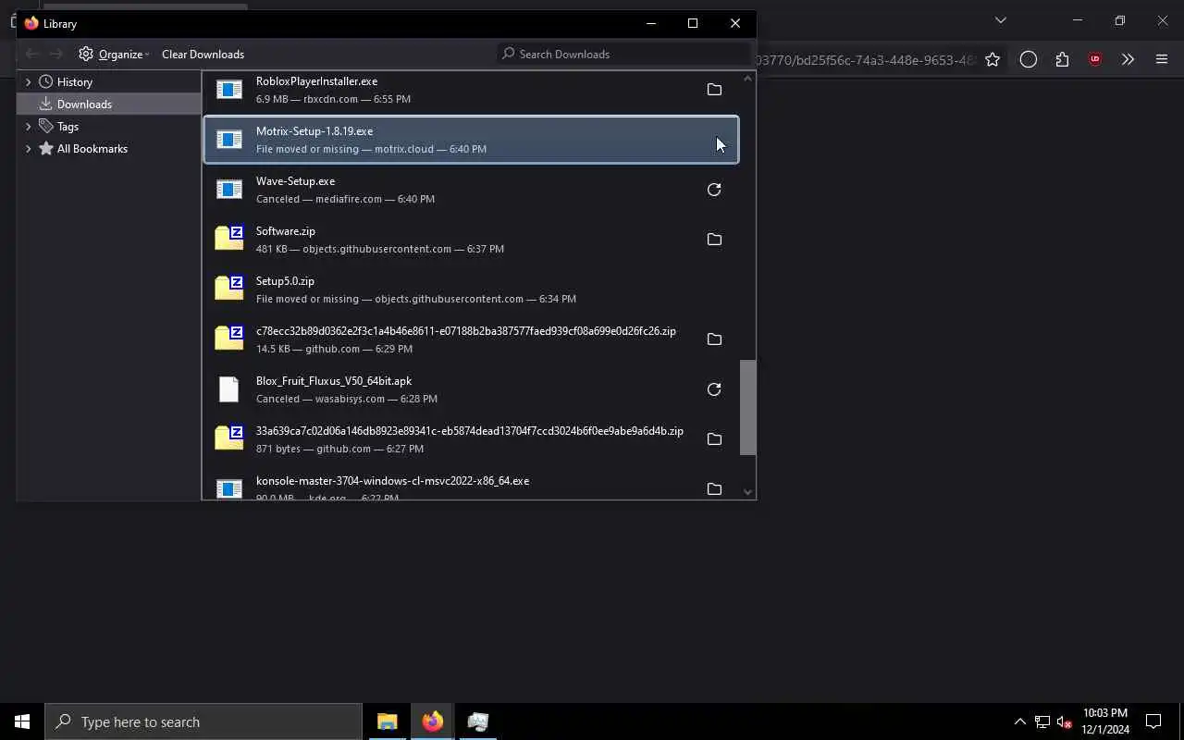Click Clear Downloads button
Image resolution: width=1184 pixels, height=740 pixels.
click(203, 54)
